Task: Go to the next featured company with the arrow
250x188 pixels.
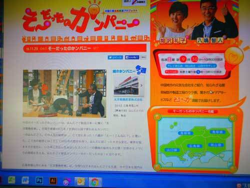Action: [141, 86]
